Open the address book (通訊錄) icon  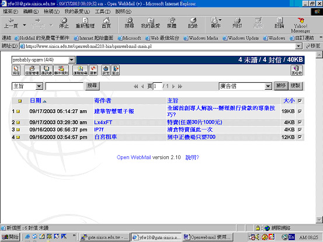pos(47,71)
